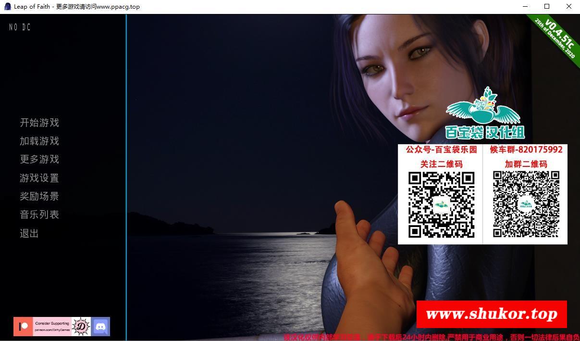Open 游戏设置 settings
The width and height of the screenshot is (580, 341).
pyautogui.click(x=39, y=178)
